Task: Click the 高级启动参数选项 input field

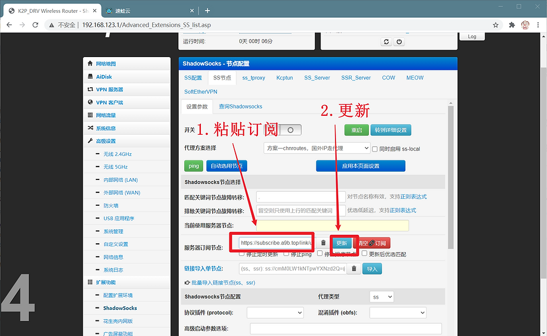Action: coord(346,329)
